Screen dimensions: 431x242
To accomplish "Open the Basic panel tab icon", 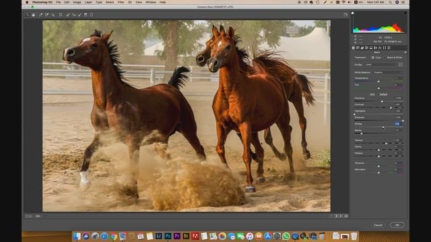I will pos(354,48).
